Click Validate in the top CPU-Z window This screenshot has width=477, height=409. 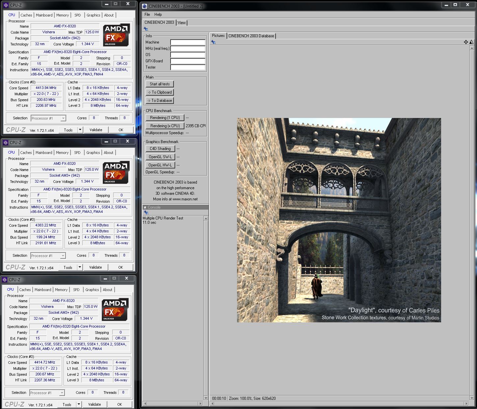[x=96, y=130]
